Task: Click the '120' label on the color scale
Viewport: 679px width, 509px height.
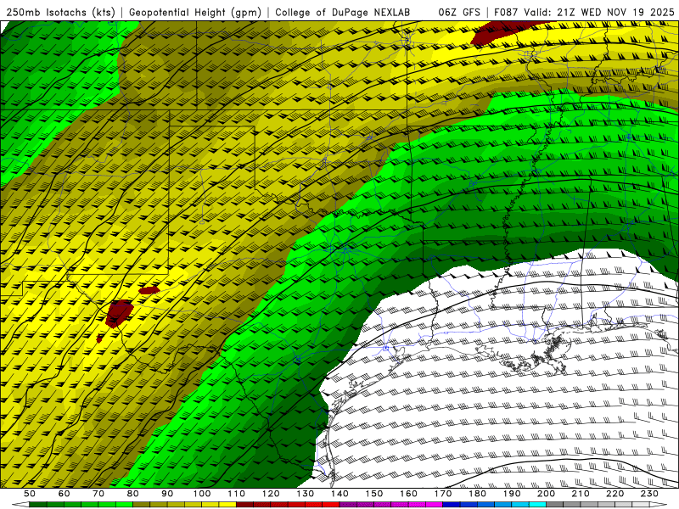Action: tap(271, 494)
